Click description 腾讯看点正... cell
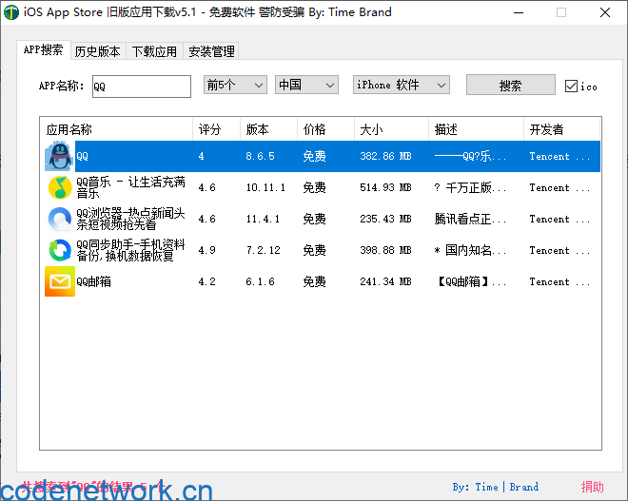628x501 pixels. point(470,219)
